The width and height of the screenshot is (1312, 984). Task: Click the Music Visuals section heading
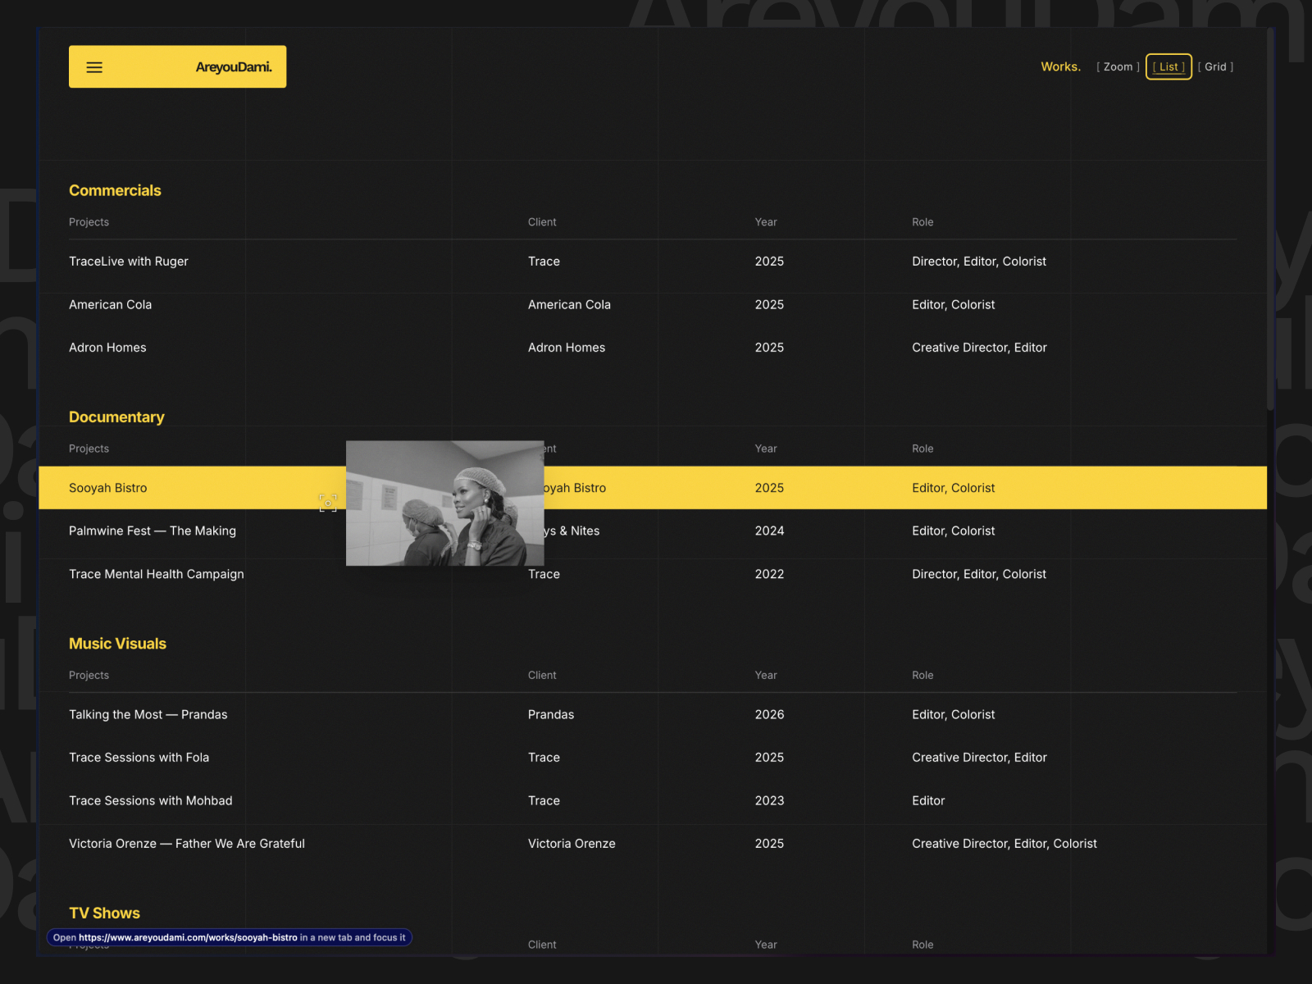[x=117, y=644]
